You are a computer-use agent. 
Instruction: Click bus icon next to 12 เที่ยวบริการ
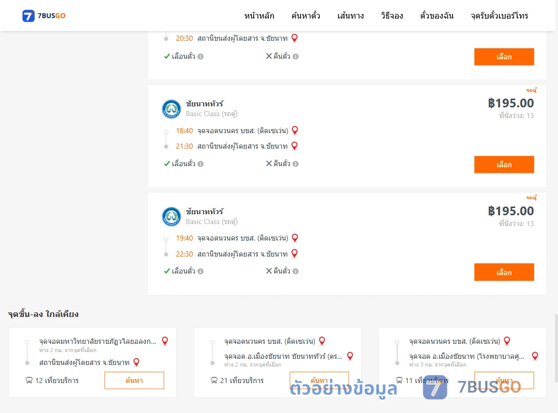click(29, 380)
